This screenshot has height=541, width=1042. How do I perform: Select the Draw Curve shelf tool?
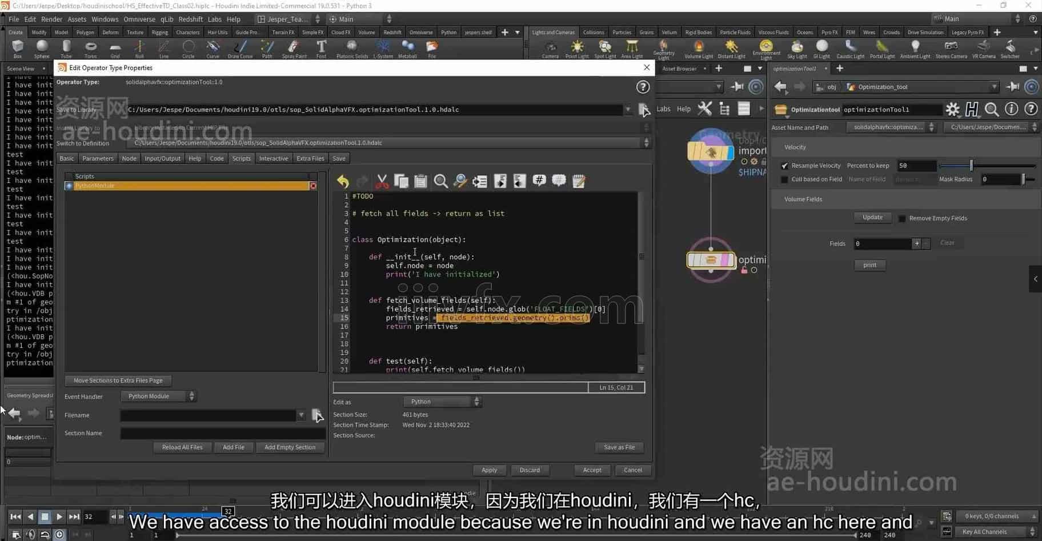coord(240,49)
